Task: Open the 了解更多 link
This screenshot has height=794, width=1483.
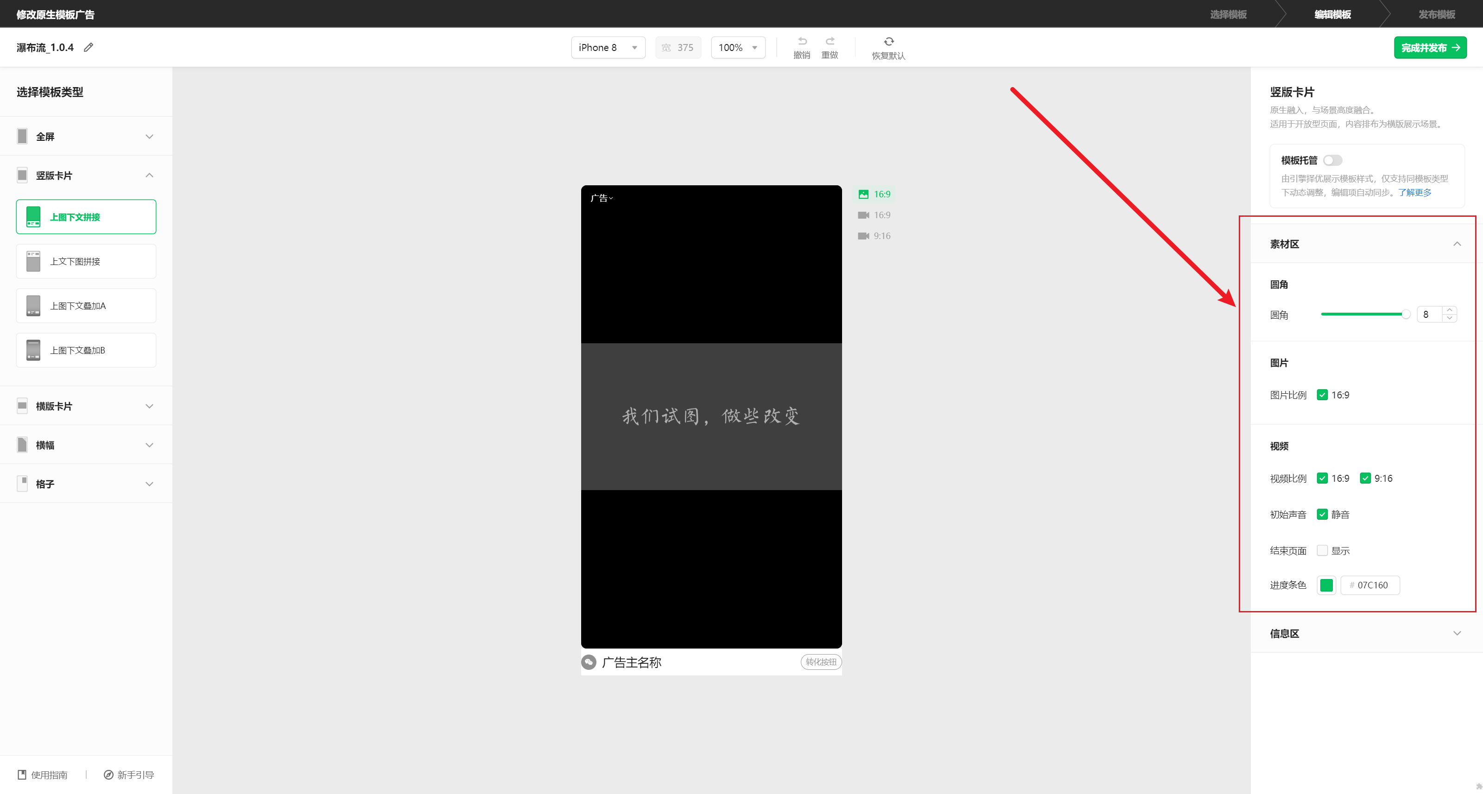Action: pyautogui.click(x=1414, y=193)
